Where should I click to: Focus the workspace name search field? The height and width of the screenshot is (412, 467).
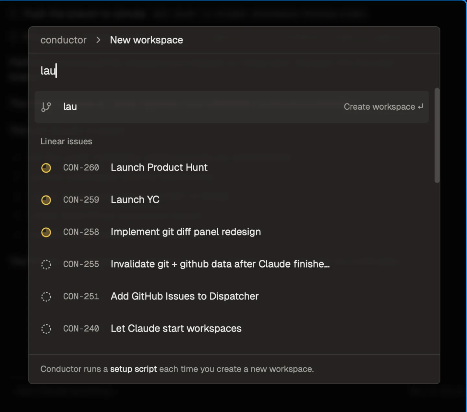[233, 70]
